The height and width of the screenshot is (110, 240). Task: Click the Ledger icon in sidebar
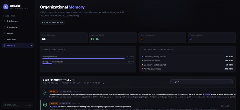click(x=4, y=34)
